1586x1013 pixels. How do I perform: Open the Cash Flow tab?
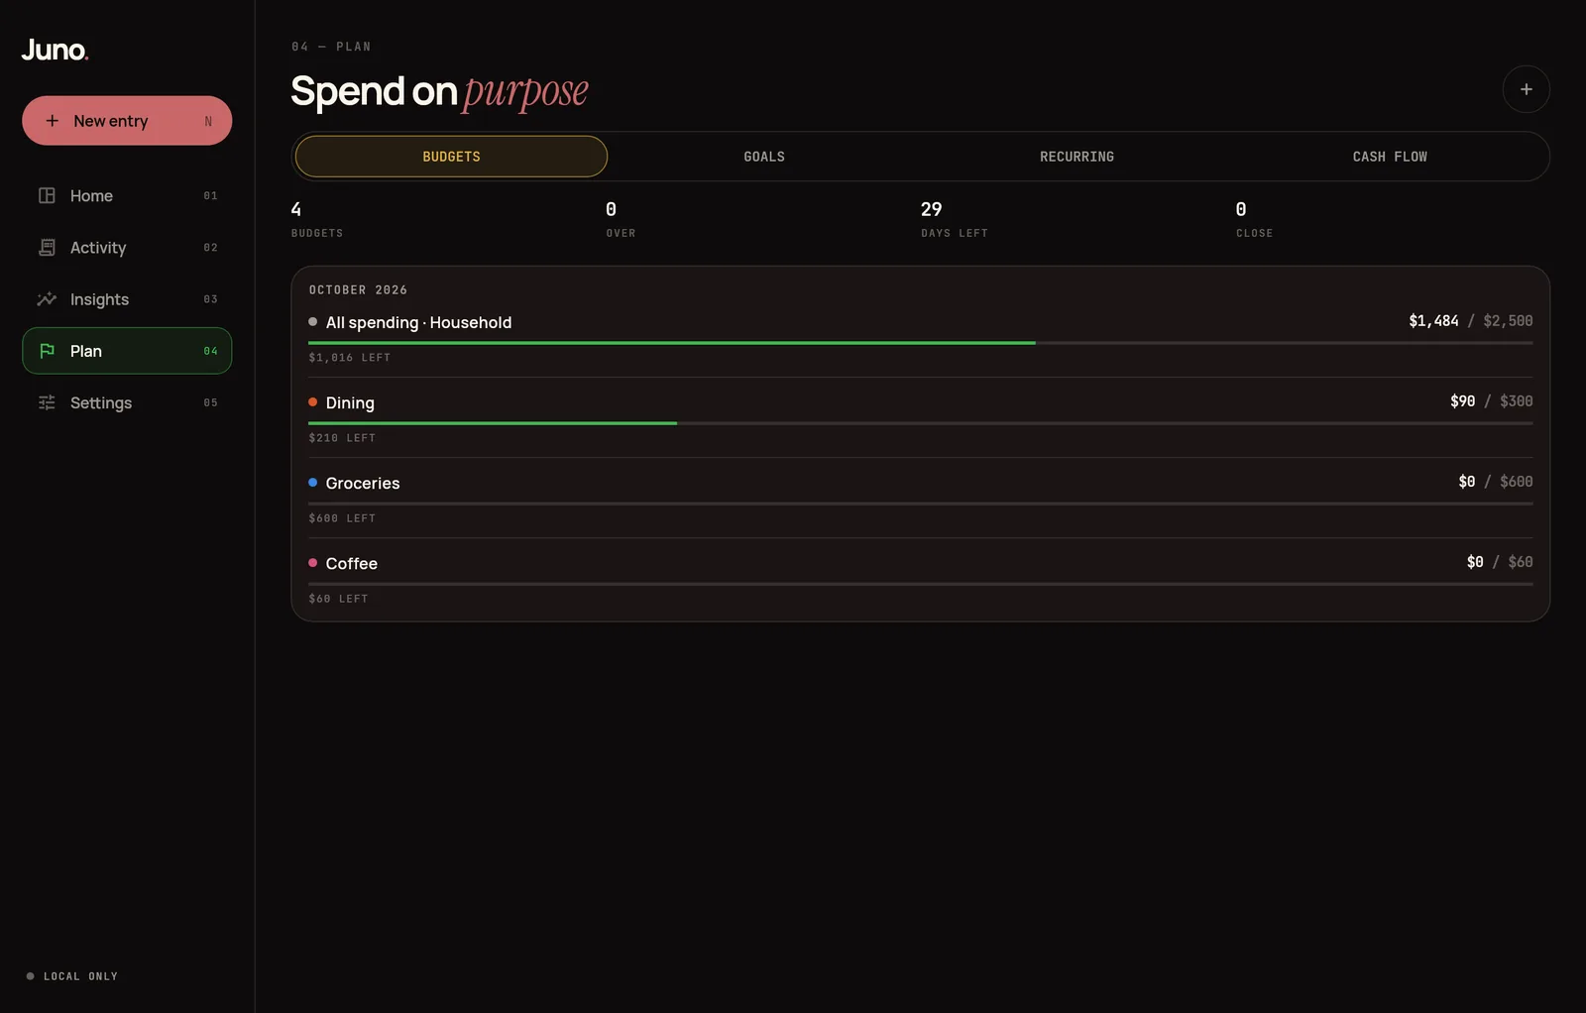(1390, 157)
